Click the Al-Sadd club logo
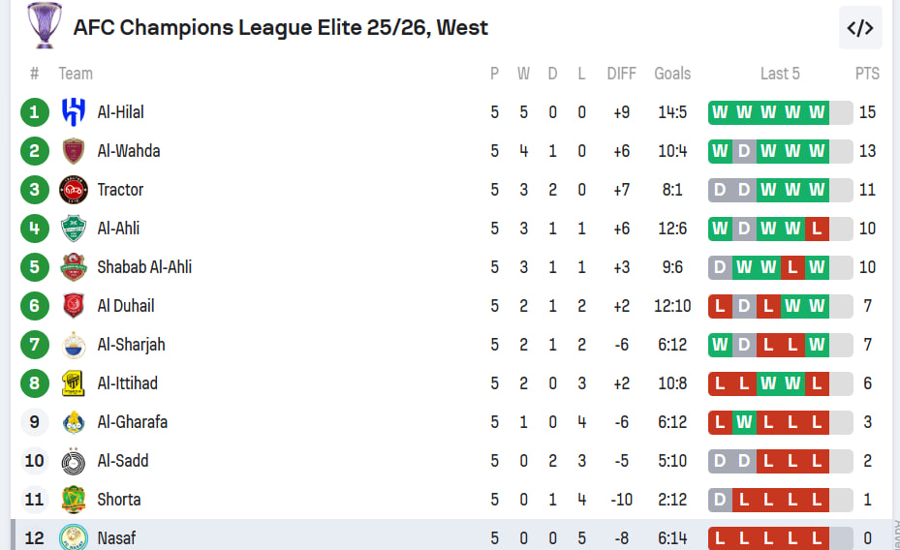 pyautogui.click(x=74, y=461)
